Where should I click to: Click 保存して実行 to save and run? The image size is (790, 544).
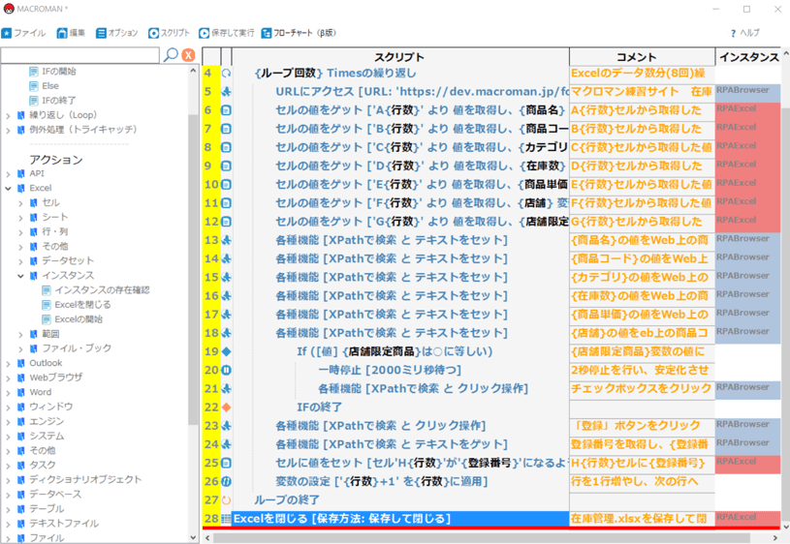(227, 33)
